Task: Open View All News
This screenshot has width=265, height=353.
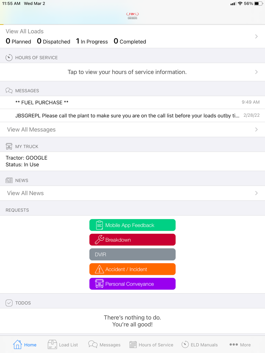Action: (132, 193)
